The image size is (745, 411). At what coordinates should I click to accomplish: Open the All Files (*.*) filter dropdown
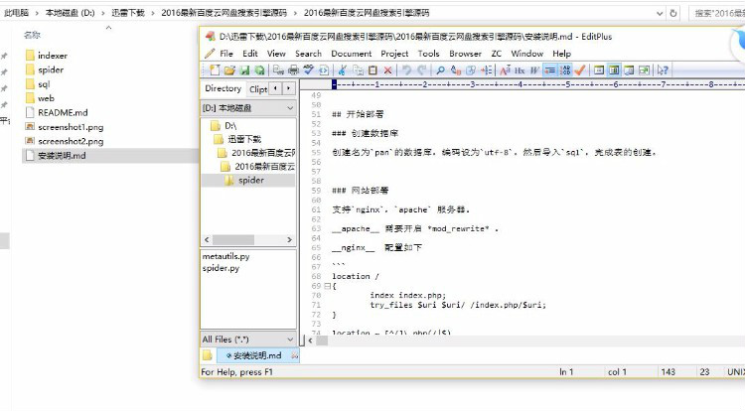pos(290,340)
